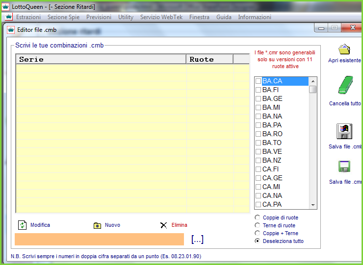Check the BA.FI checkbox
Viewport: 363px width, 265px height.
(x=258, y=90)
